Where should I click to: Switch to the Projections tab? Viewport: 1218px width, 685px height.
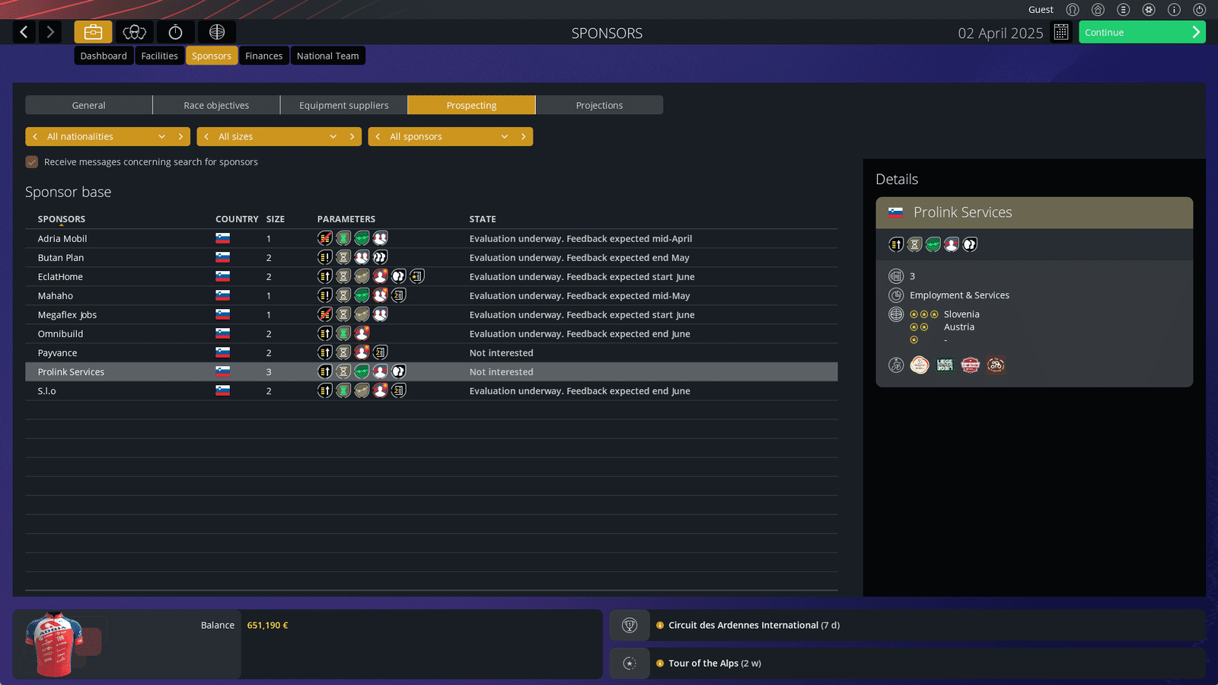click(x=599, y=105)
